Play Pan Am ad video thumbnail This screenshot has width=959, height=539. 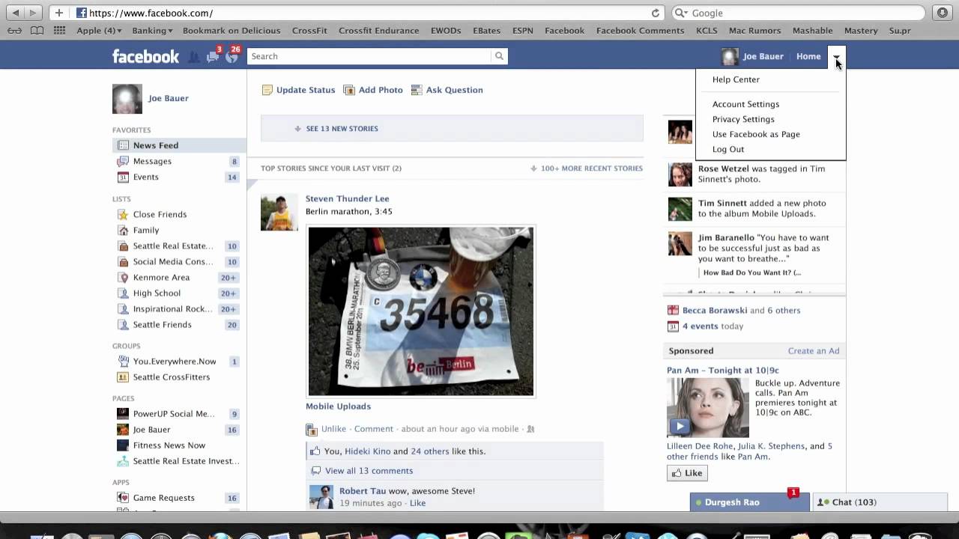(708, 407)
